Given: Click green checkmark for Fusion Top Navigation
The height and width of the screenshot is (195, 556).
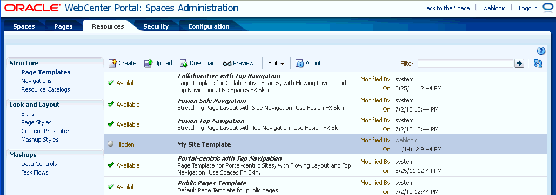Looking at the screenshot, I should coord(111,124).
